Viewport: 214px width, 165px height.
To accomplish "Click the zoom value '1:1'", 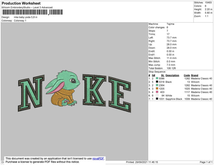I will coord(207,16).
